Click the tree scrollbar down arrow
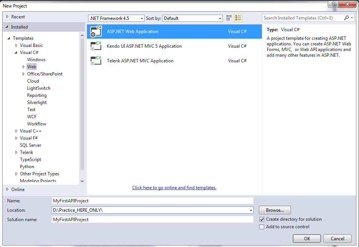359x247 pixels. (82, 181)
